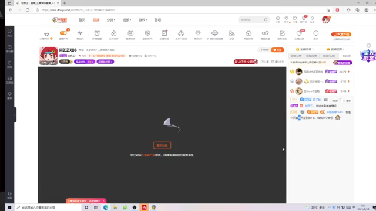The height and width of the screenshot is (211, 376).
Task: Click the orange download client link below player
Action: click(149, 155)
